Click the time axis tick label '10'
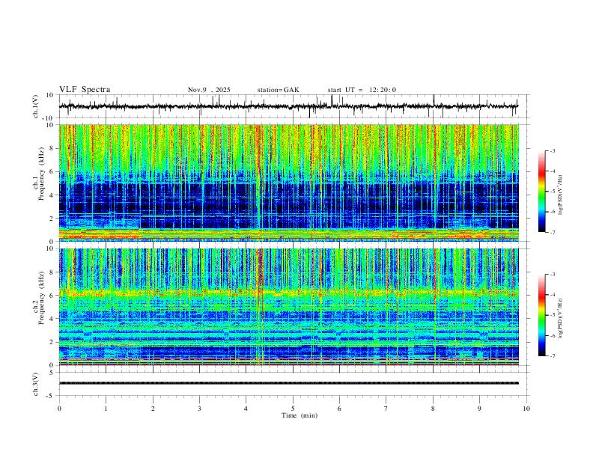Screen dimensions: 593x458 coord(526,409)
